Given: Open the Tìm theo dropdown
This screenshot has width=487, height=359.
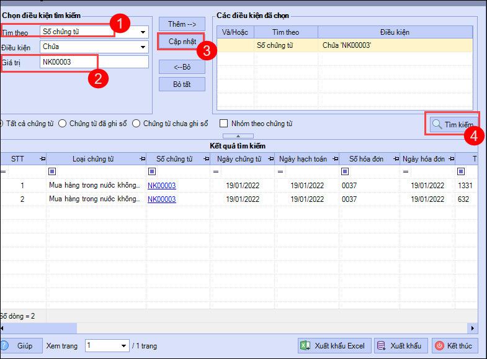Looking at the screenshot, I should click(x=143, y=31).
